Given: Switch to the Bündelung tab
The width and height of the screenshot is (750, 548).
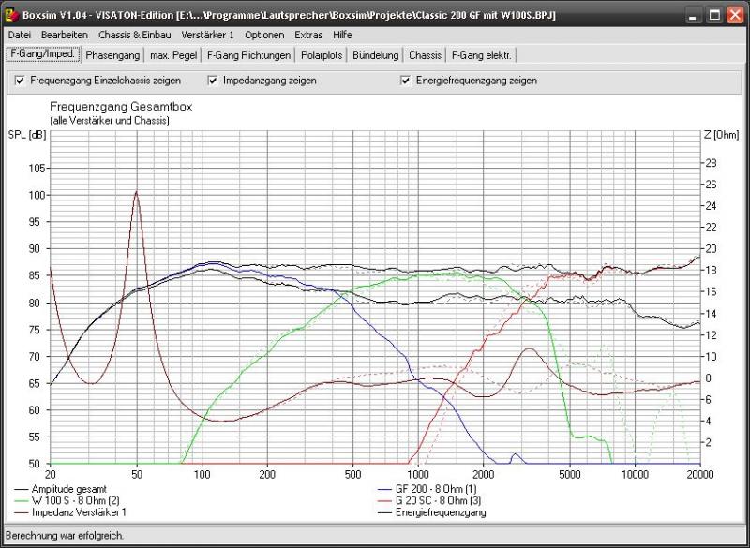Looking at the screenshot, I should pos(376,55).
